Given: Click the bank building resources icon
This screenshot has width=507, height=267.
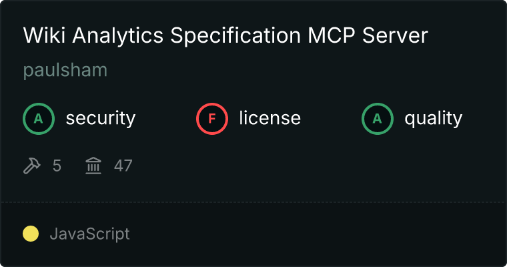Looking at the screenshot, I should (93, 166).
